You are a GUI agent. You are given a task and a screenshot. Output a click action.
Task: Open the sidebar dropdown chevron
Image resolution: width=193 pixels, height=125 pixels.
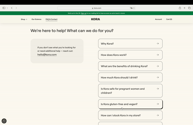point(7,8)
